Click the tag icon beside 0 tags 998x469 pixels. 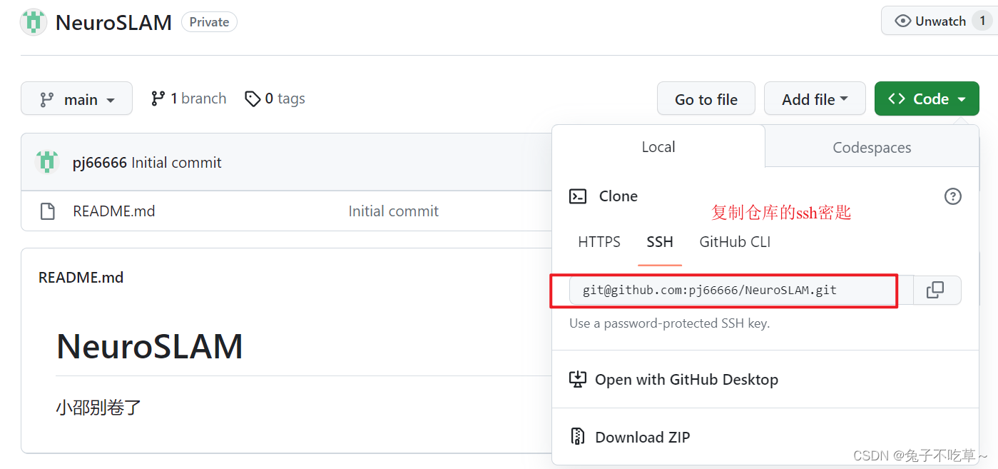coord(253,98)
